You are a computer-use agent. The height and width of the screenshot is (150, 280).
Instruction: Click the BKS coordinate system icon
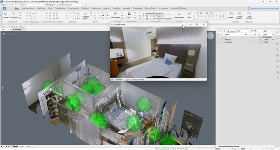pos(129,15)
